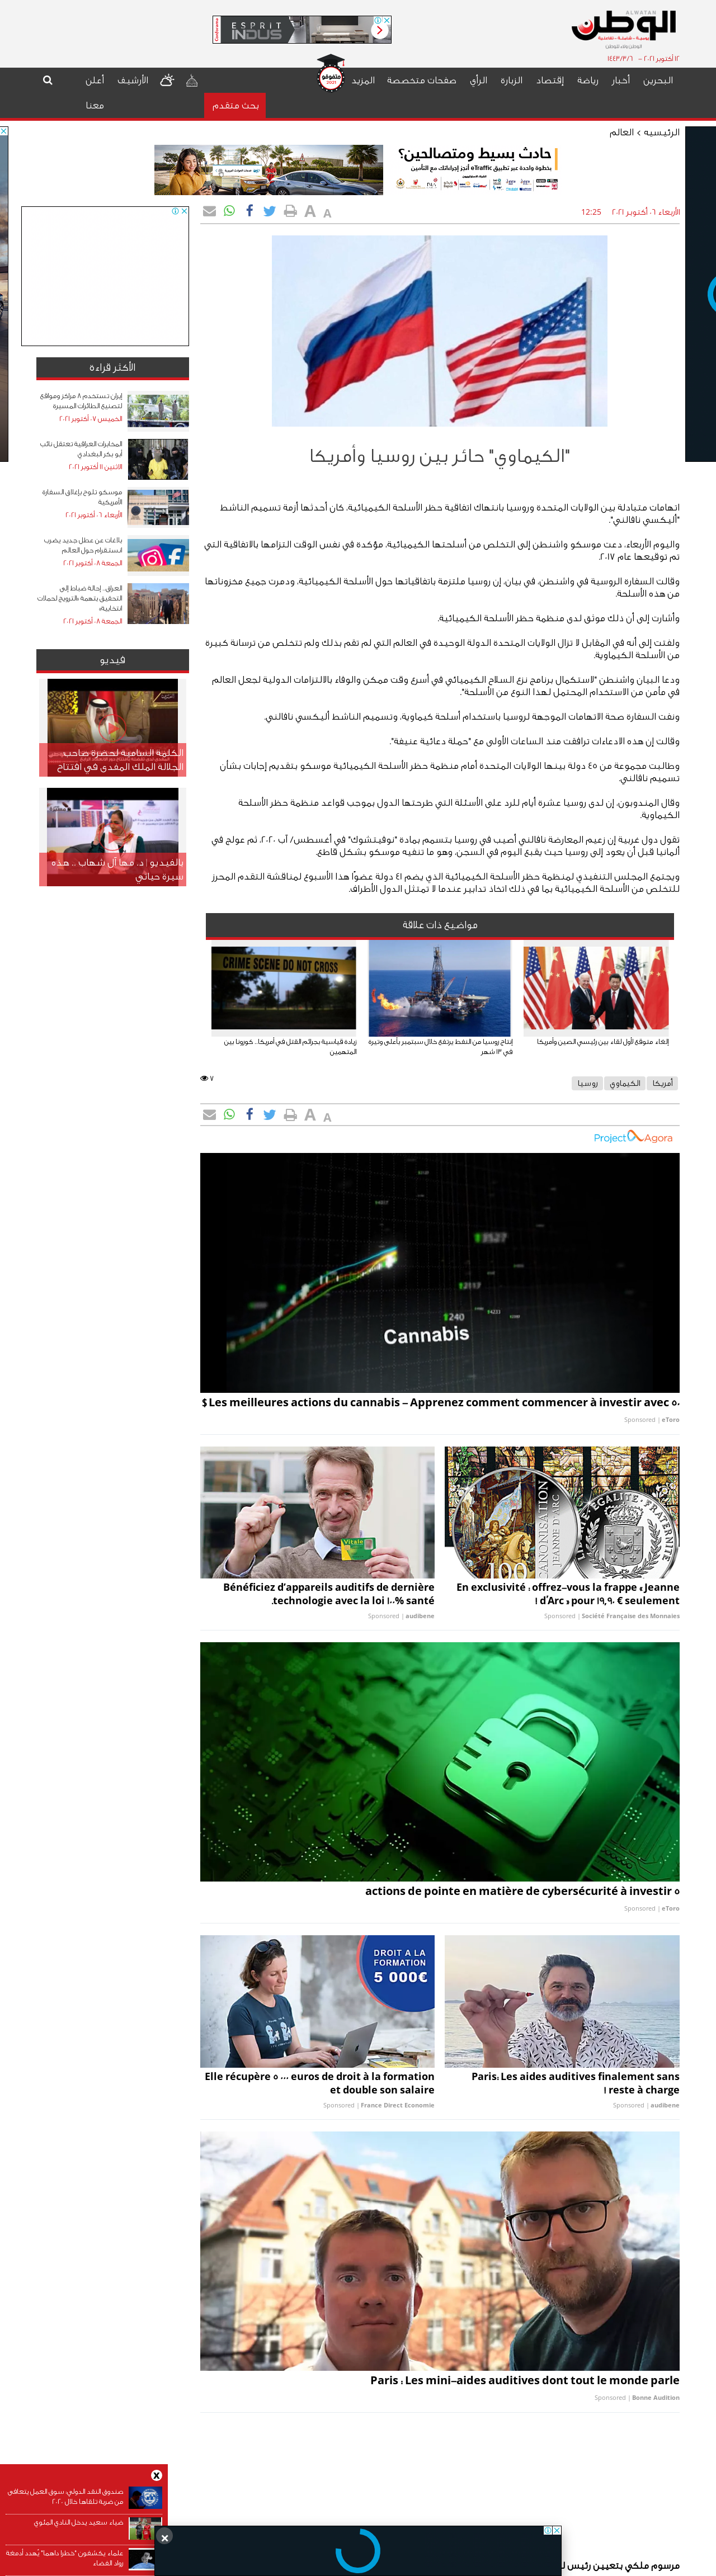Select the الكيماوي tag
This screenshot has width=716, height=2576.
625,1083
